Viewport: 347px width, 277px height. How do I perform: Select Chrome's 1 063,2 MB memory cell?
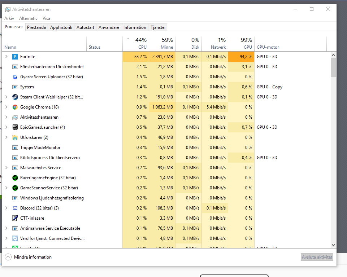[x=162, y=107]
